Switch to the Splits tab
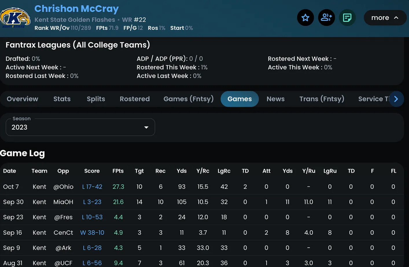 pos(96,99)
